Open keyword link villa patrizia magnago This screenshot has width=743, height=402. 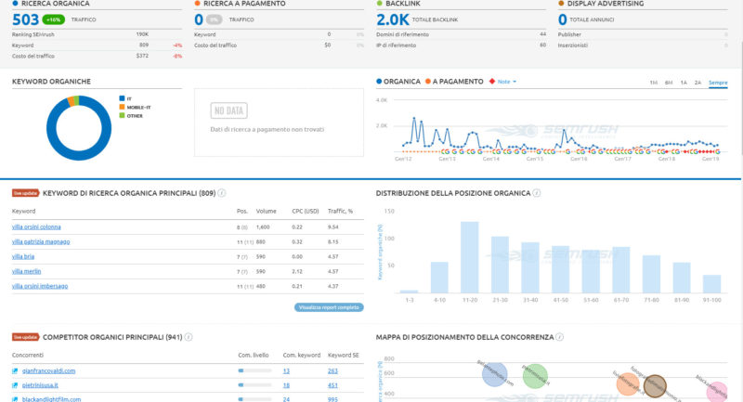tap(41, 242)
